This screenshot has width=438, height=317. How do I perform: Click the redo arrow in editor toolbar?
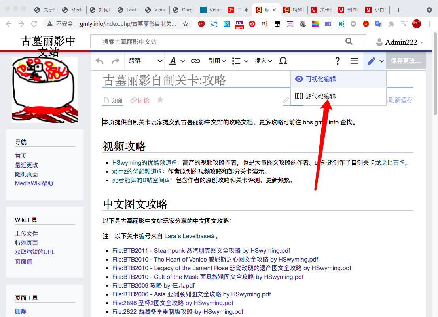click(x=115, y=61)
